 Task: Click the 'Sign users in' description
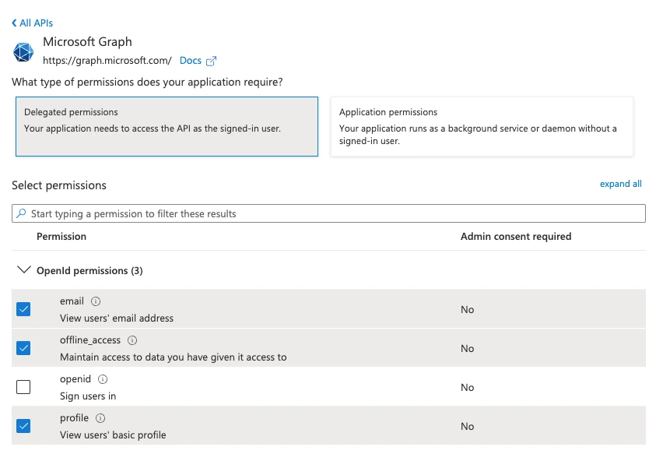pos(88,396)
